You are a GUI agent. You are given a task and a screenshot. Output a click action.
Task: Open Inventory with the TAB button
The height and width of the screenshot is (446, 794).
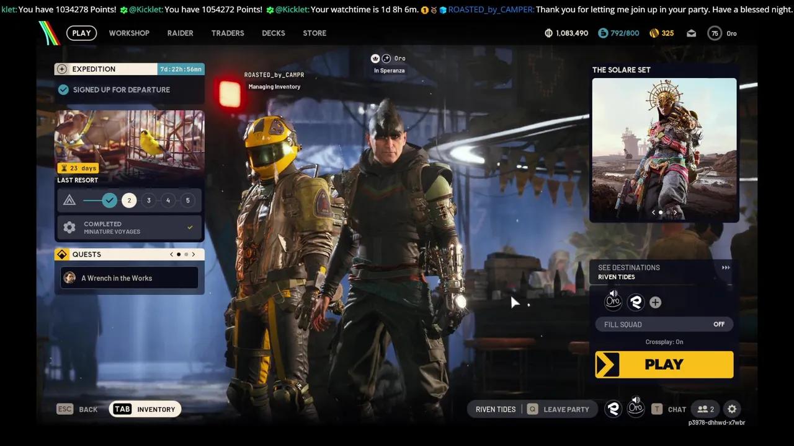[145, 409]
